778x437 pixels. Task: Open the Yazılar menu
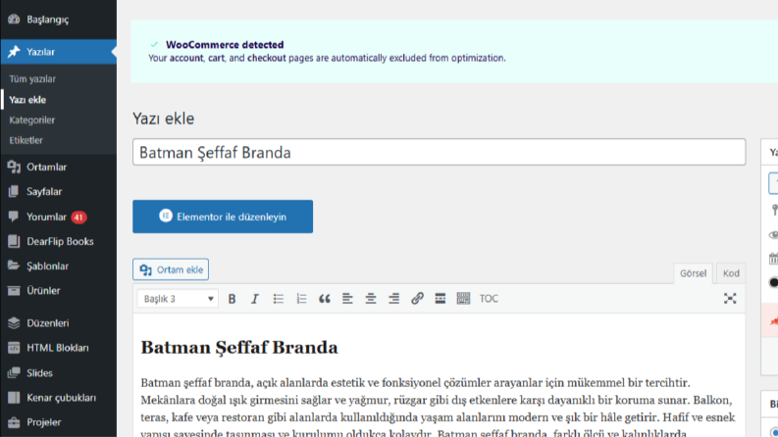(59, 52)
